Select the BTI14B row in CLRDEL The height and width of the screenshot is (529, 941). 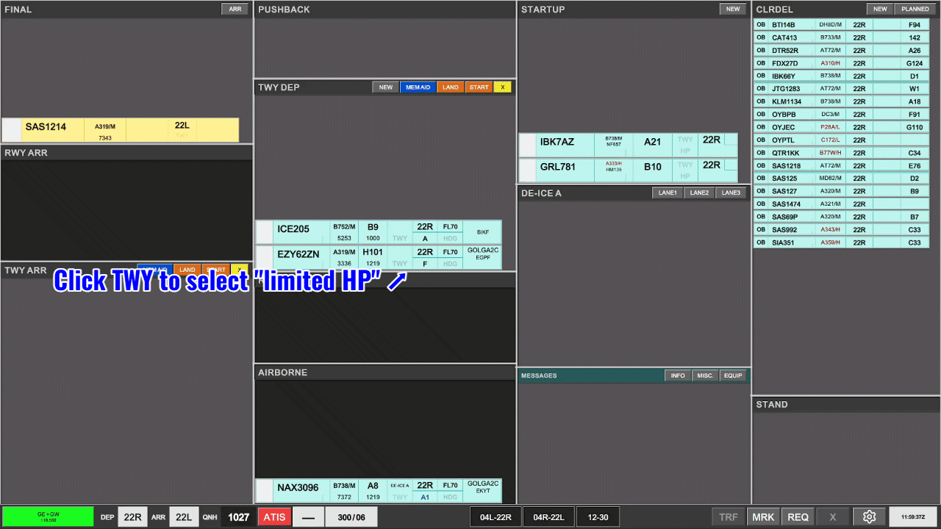point(841,25)
